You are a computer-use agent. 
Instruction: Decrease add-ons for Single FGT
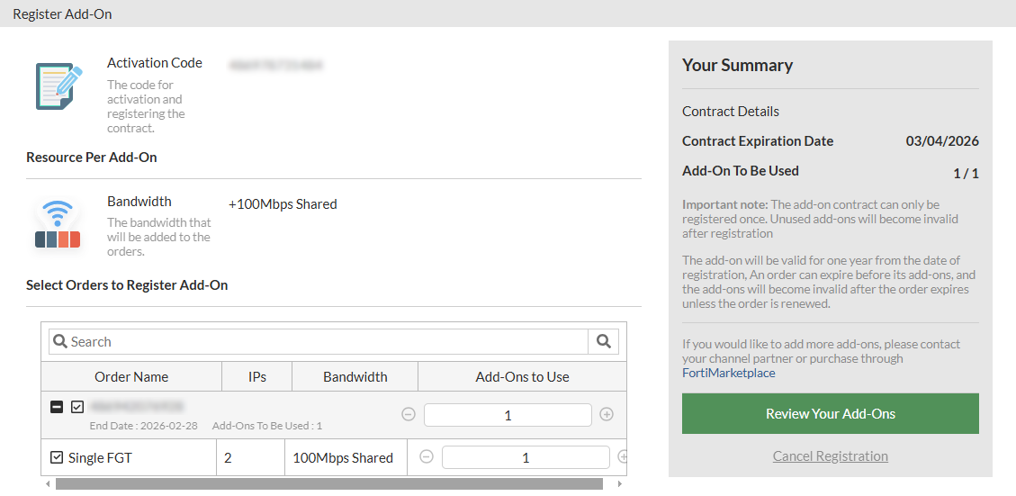427,457
